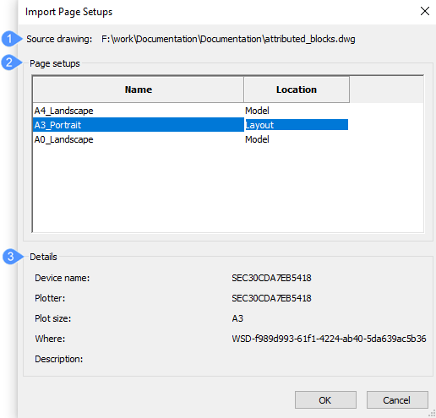Click the resize grip at dialog corner
Screen dimensions: 436x418
[432, 414]
